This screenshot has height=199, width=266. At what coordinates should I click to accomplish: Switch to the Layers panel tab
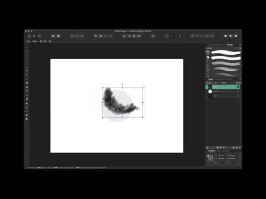pos(211,80)
